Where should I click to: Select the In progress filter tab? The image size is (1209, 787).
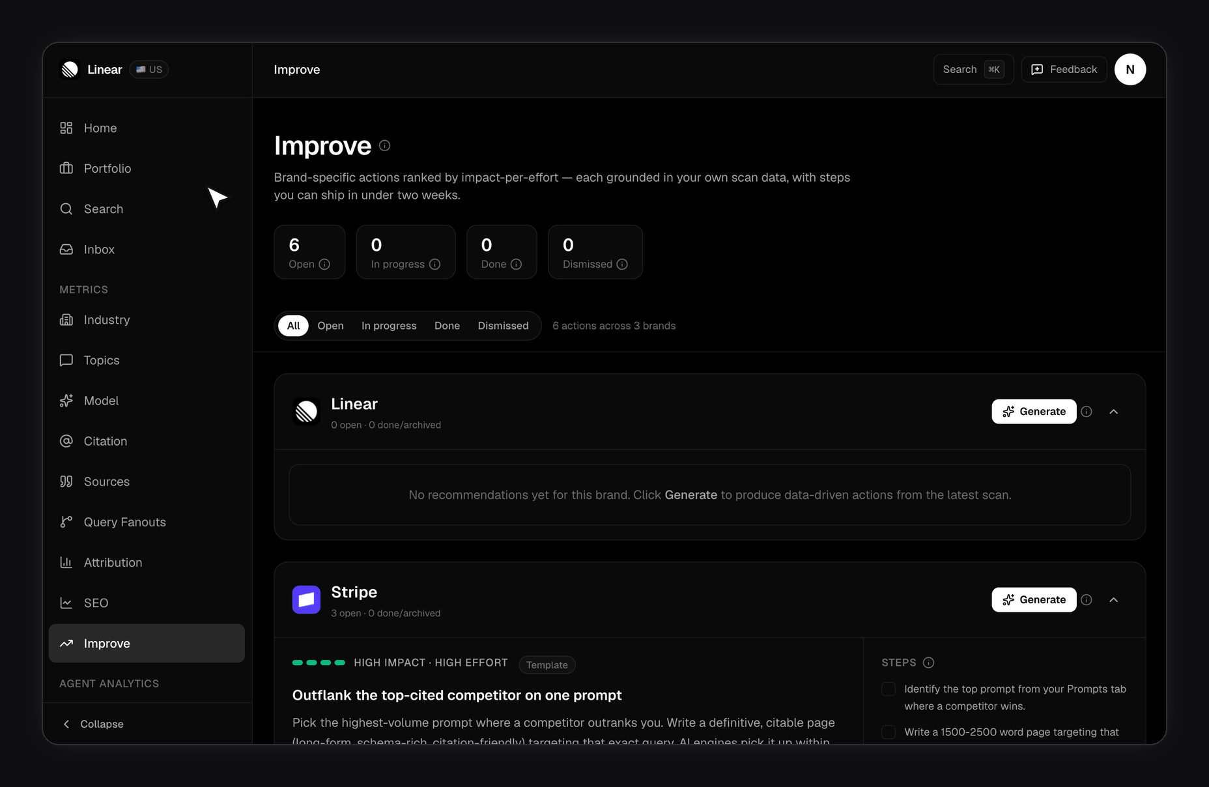[x=389, y=326]
